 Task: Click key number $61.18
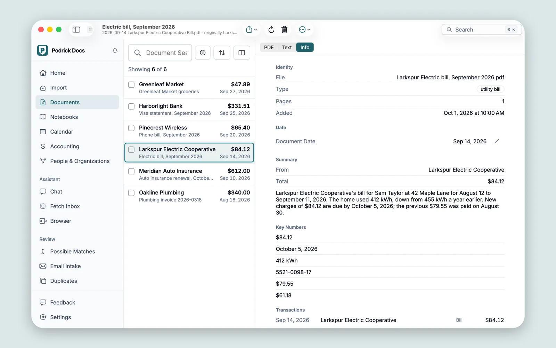[284, 295]
